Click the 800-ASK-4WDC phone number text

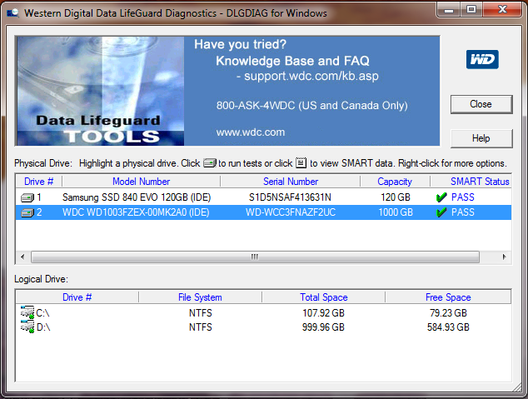point(256,106)
